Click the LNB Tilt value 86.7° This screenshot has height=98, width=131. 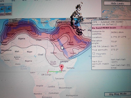[x=114, y=46]
